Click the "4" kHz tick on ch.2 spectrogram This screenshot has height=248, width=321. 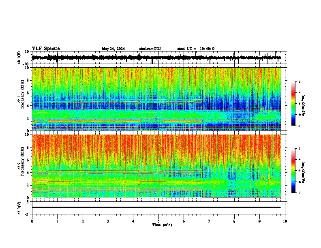[28, 173]
